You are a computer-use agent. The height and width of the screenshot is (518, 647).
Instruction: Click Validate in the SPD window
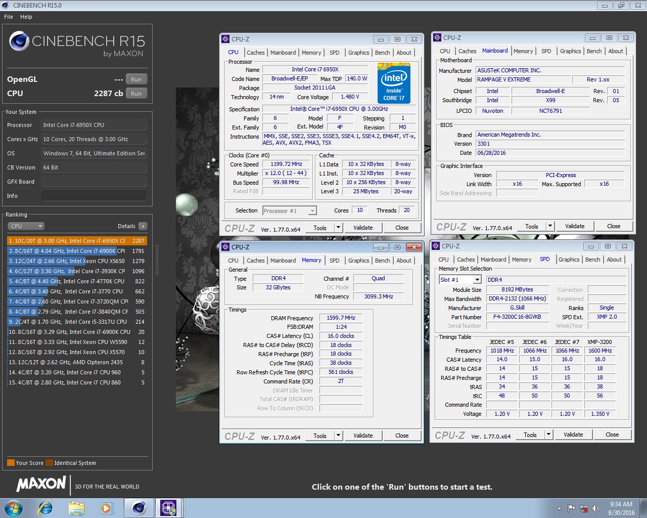(x=573, y=435)
